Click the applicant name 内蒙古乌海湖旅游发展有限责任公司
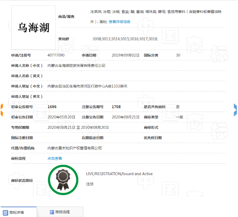Image resolution: width=238 pixels, height=217 pixels. [76, 66]
